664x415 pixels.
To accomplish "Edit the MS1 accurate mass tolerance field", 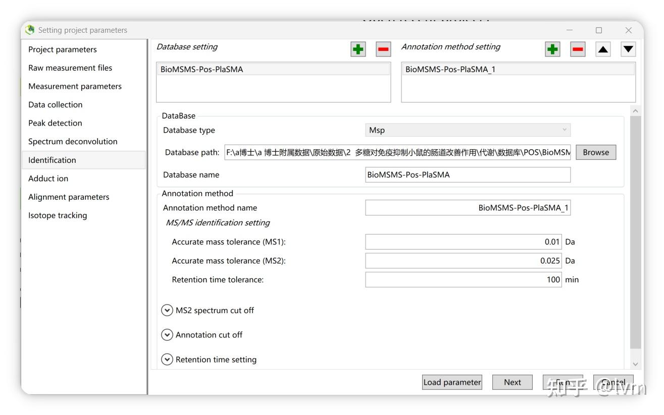I will [x=463, y=242].
